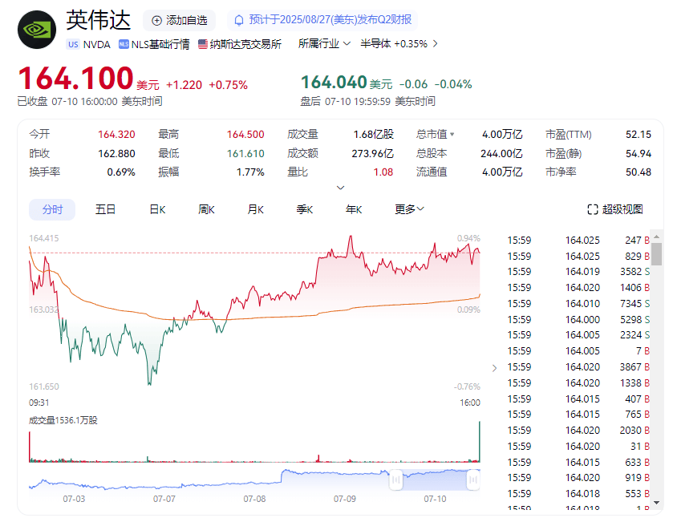673x522 pixels.
Task: Open the 所属行业 dropdown
Action: click(324, 45)
